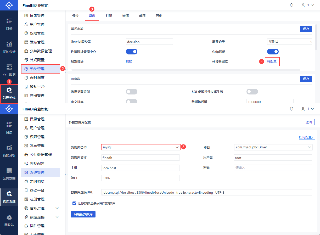Open the 驱动 dropdown showing com.mysql.jdbc.Driver
The height and width of the screenshot is (235, 320).
coord(273,147)
